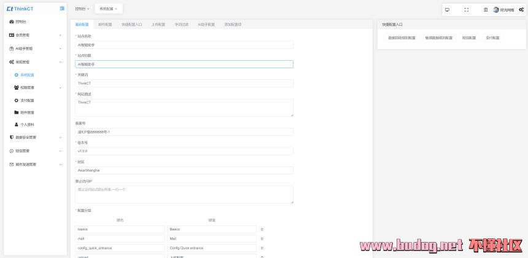Delete the basics config group row
The image size is (528, 258).
click(x=262, y=229)
